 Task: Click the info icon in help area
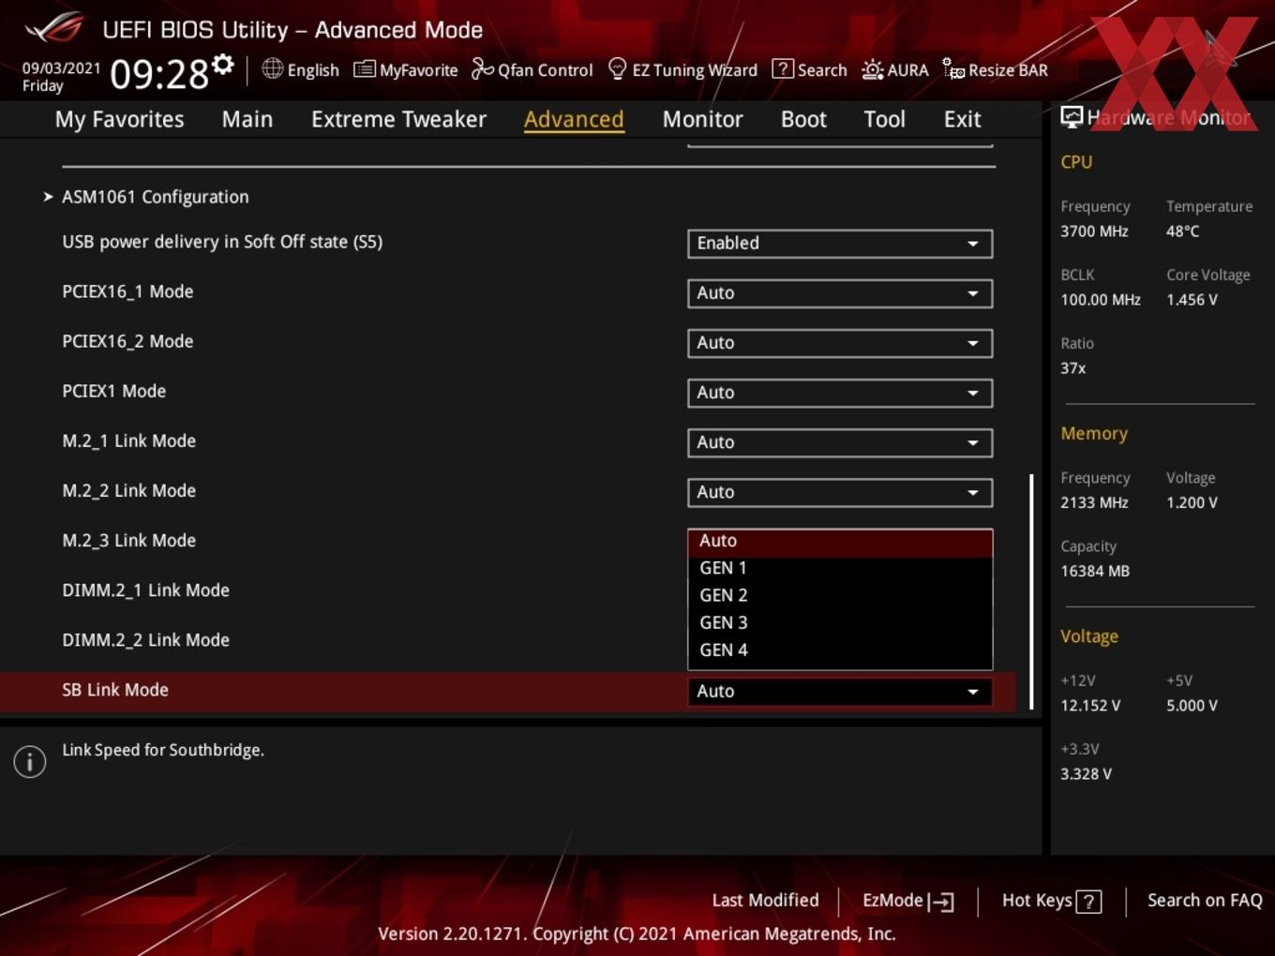(30, 762)
